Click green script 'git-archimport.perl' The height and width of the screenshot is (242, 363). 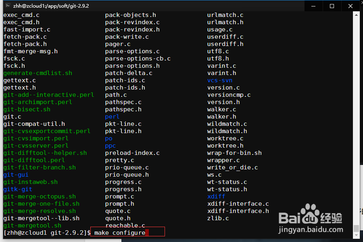click(x=38, y=102)
